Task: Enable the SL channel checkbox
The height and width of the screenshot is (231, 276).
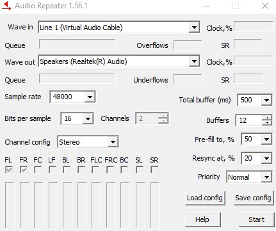Action: point(140,170)
